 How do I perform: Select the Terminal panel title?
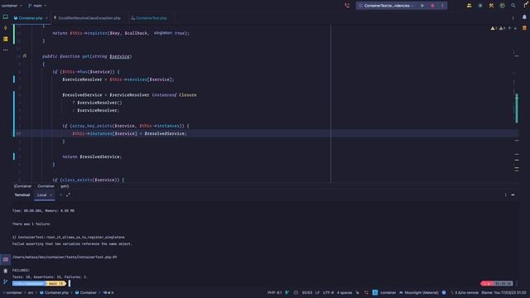pos(22,195)
